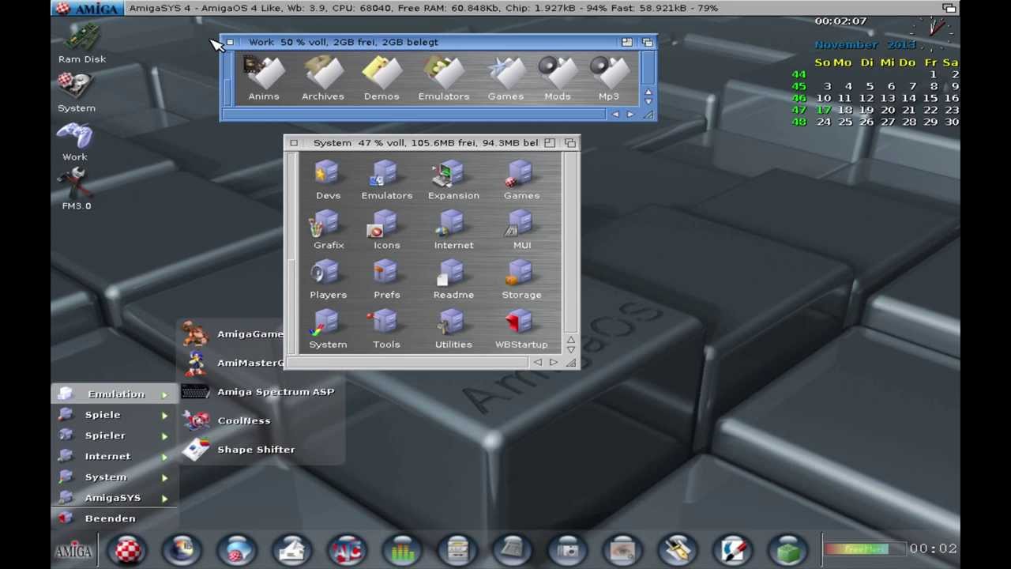
Task: Click the System window vertical scrollbar
Action: pos(571,243)
